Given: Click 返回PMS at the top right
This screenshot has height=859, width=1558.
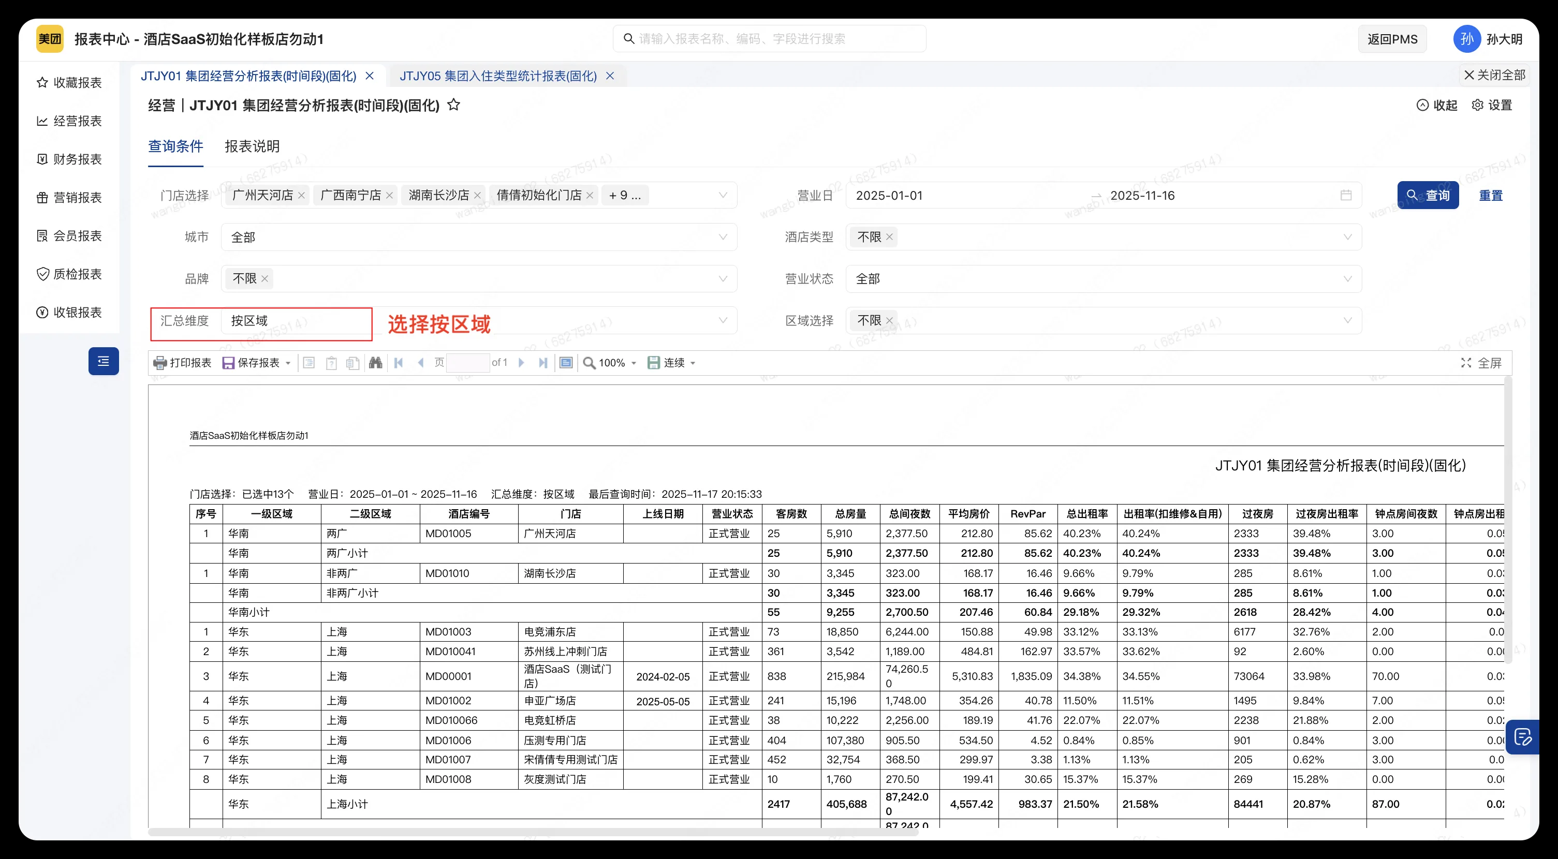Looking at the screenshot, I should [x=1392, y=38].
